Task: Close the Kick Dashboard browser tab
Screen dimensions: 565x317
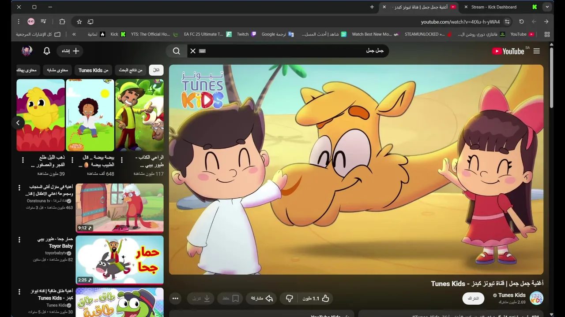Action: pyautogui.click(x=466, y=7)
